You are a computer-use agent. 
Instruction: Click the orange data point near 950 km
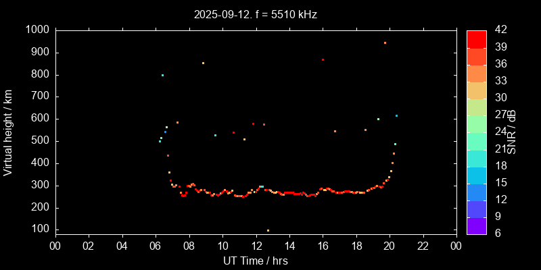[x=385, y=43]
